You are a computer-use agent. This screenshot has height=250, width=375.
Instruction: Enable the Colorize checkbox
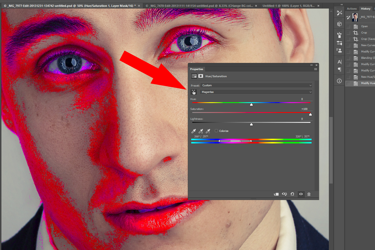216,131
